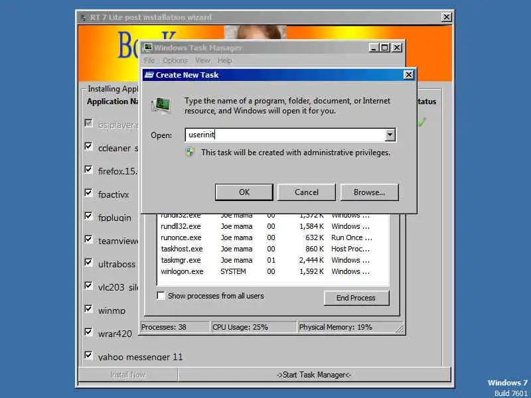Click the 632 K memory value

coord(314,237)
